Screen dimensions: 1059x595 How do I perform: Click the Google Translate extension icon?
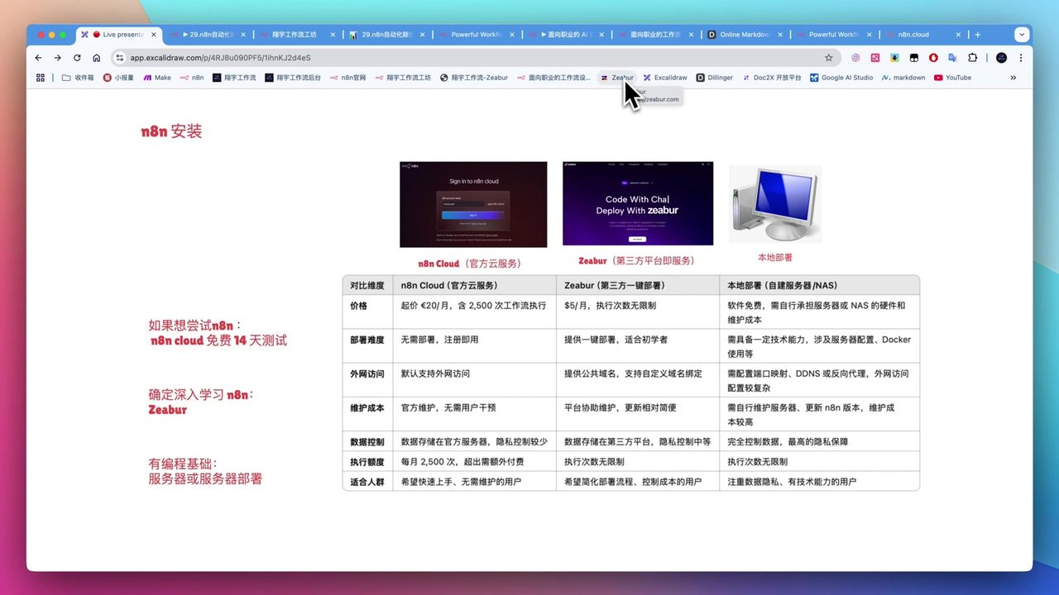tap(953, 58)
